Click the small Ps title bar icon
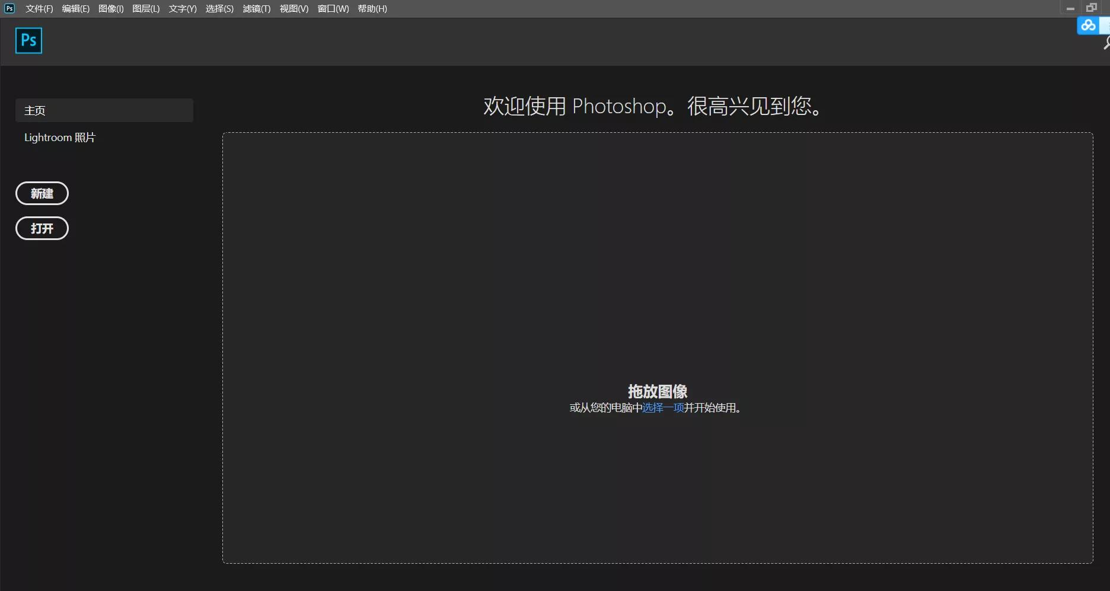 pos(9,8)
